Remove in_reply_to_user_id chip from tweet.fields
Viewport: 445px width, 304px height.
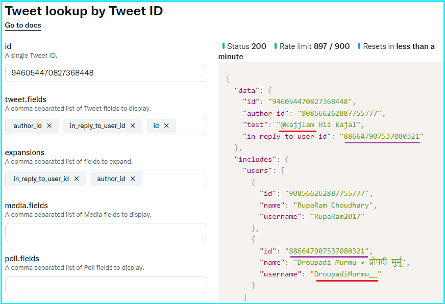coord(133,125)
